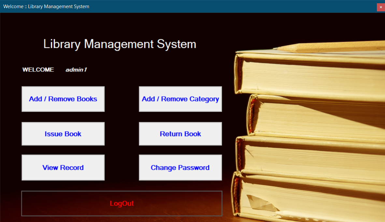Click the red close icon on title bar
The image size is (385, 222).
tap(380, 7)
